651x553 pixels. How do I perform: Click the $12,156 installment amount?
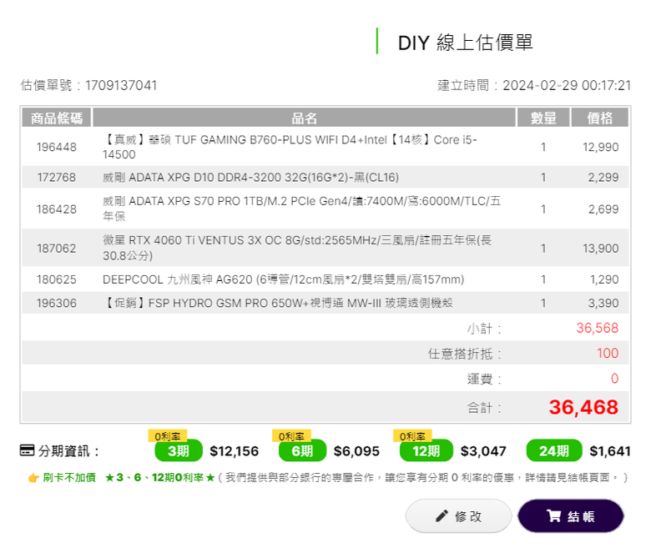pos(235,451)
